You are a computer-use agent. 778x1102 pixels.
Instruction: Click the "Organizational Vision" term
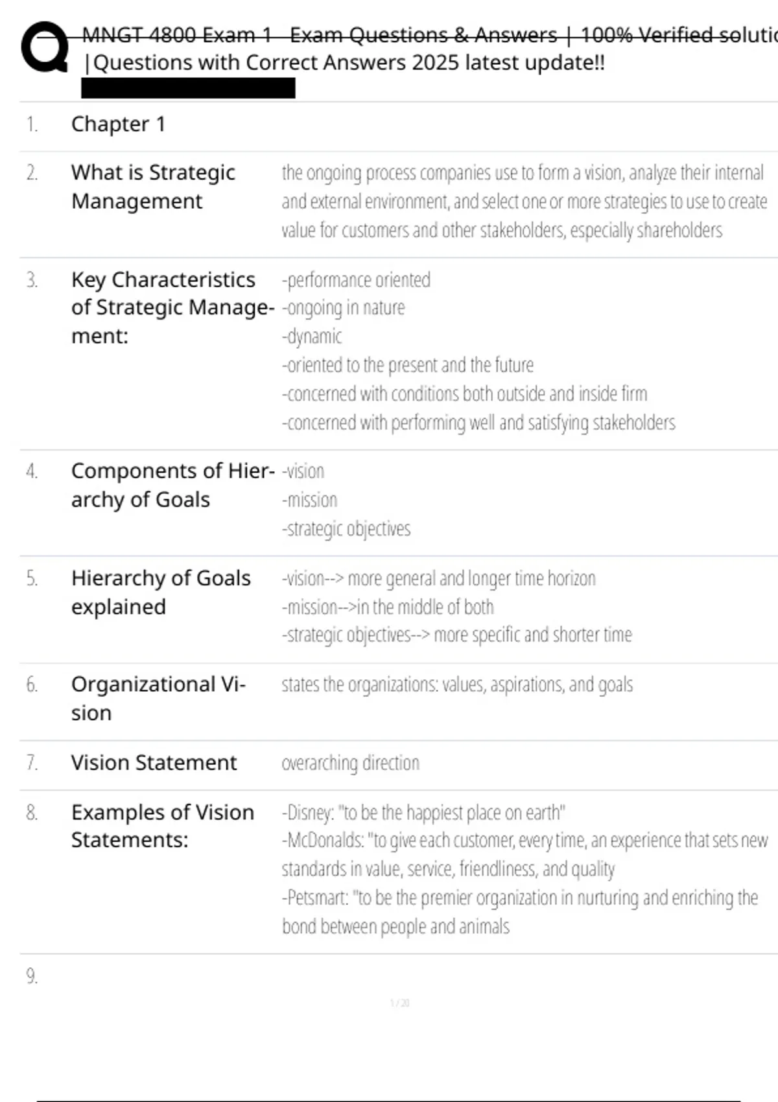pyautogui.click(x=158, y=698)
